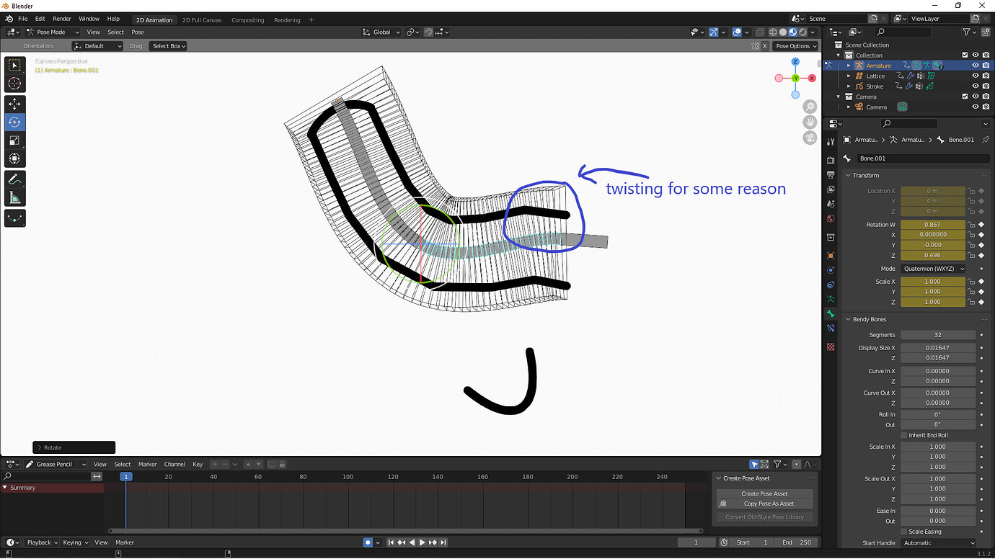Open the Bone properties tab

pos(831,314)
